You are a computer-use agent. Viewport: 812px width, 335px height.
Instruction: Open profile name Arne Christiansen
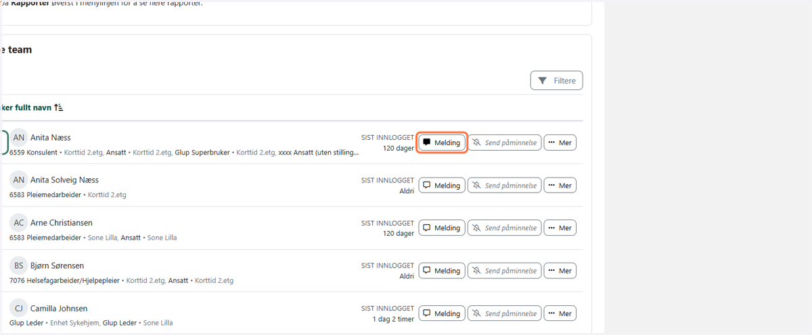coord(62,223)
